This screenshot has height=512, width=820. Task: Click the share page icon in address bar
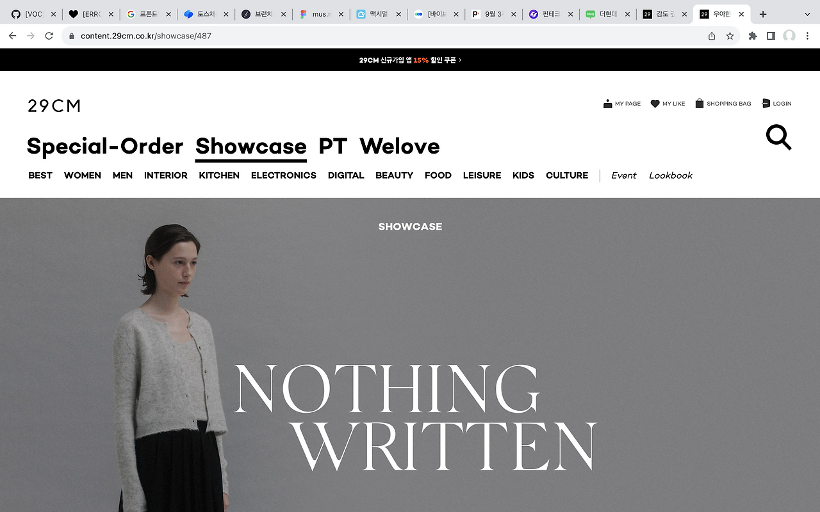pos(712,36)
